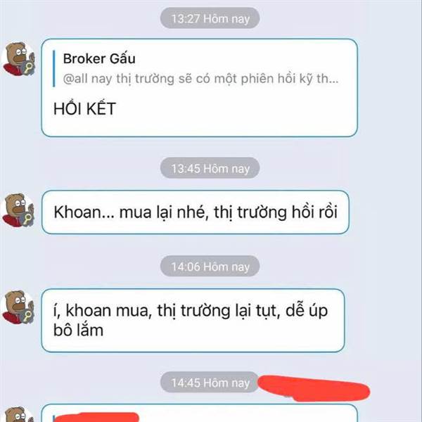422x422 pixels.
Task: Tap the '13:45 Hôm nay' timestamp
Action: point(210,168)
